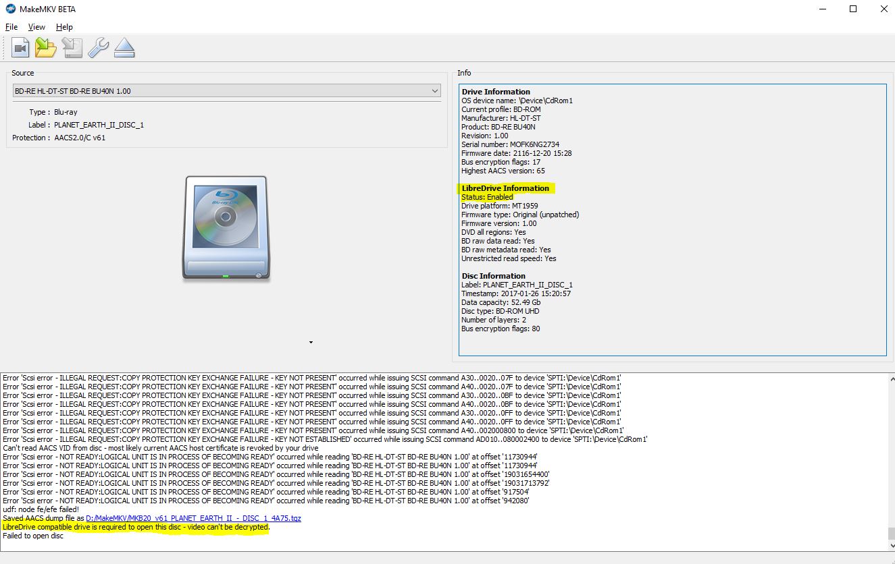Click 'Highest AACS version: 65' line

pos(503,171)
